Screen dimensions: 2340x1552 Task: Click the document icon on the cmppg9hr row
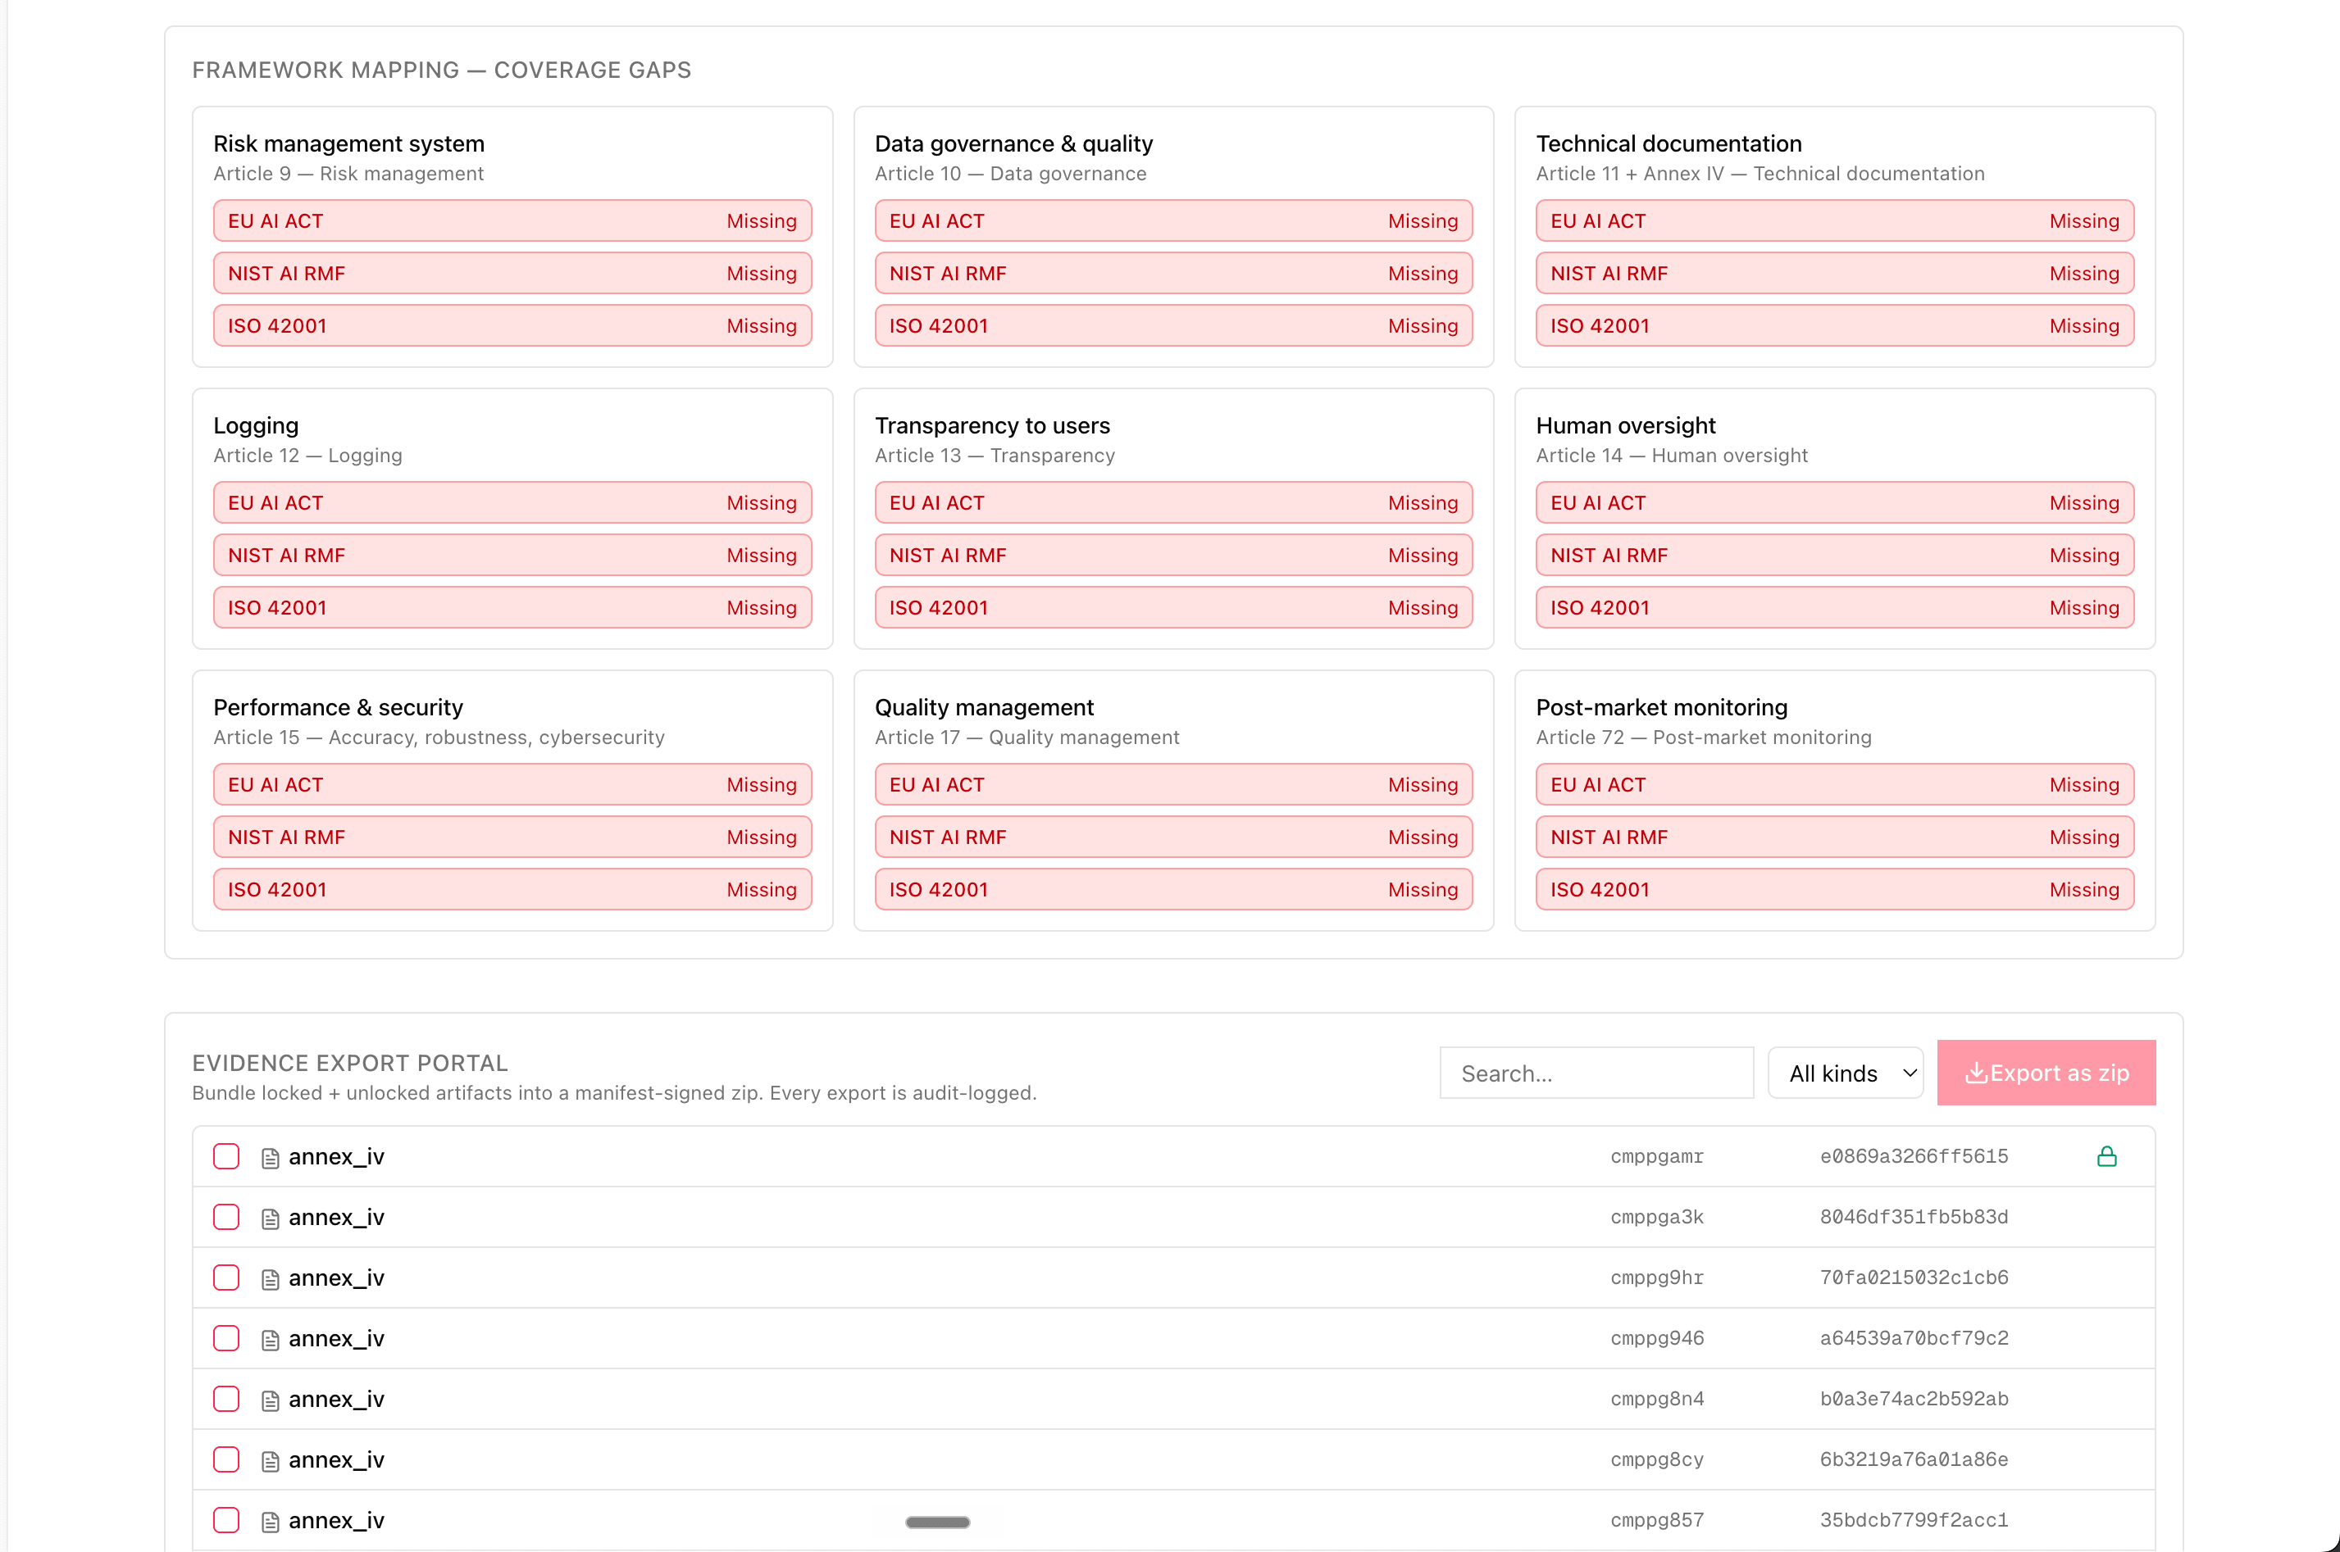point(270,1279)
